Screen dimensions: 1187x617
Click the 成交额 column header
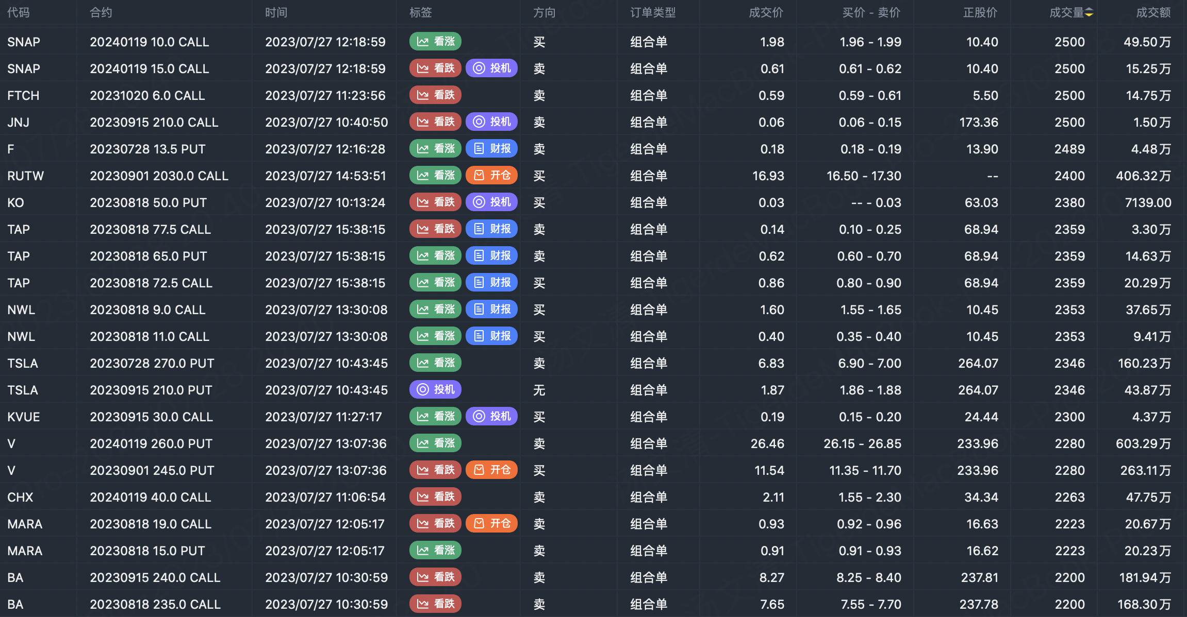pos(1153,12)
